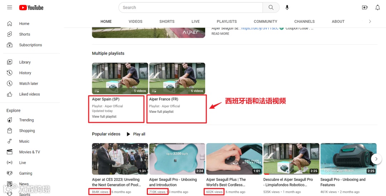Click title 'Aiper Seagull Plus | The World's Best'
Viewport: 386px width, 196px height.
coord(226,182)
